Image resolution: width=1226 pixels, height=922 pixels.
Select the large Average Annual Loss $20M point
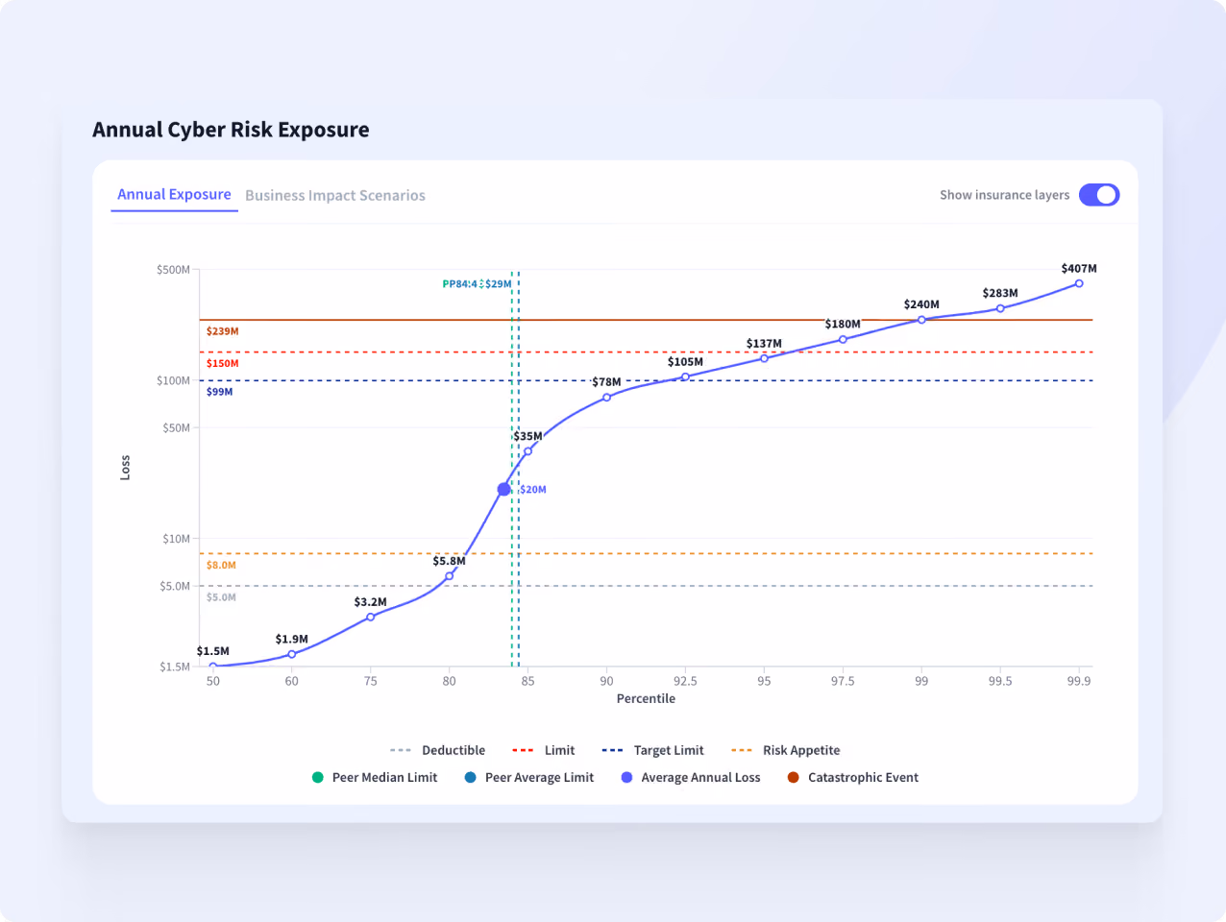click(504, 490)
